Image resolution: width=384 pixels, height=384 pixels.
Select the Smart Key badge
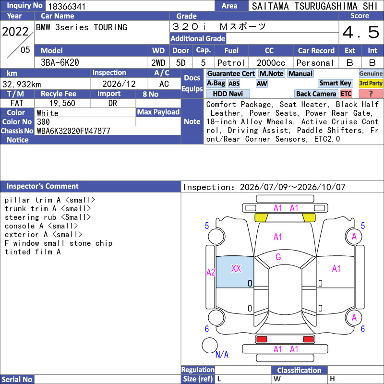point(335,83)
